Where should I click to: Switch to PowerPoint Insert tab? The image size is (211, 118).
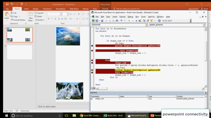pos(26,9)
